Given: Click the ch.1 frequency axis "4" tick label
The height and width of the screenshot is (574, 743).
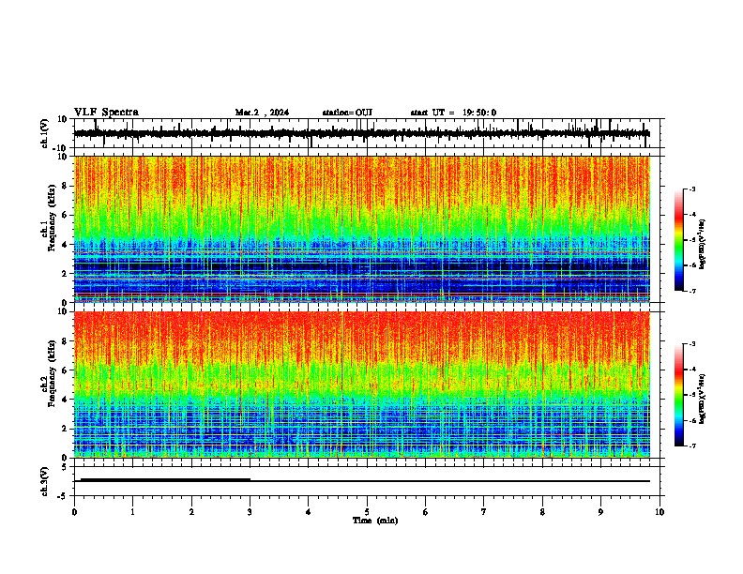Looking at the screenshot, I should [x=65, y=245].
